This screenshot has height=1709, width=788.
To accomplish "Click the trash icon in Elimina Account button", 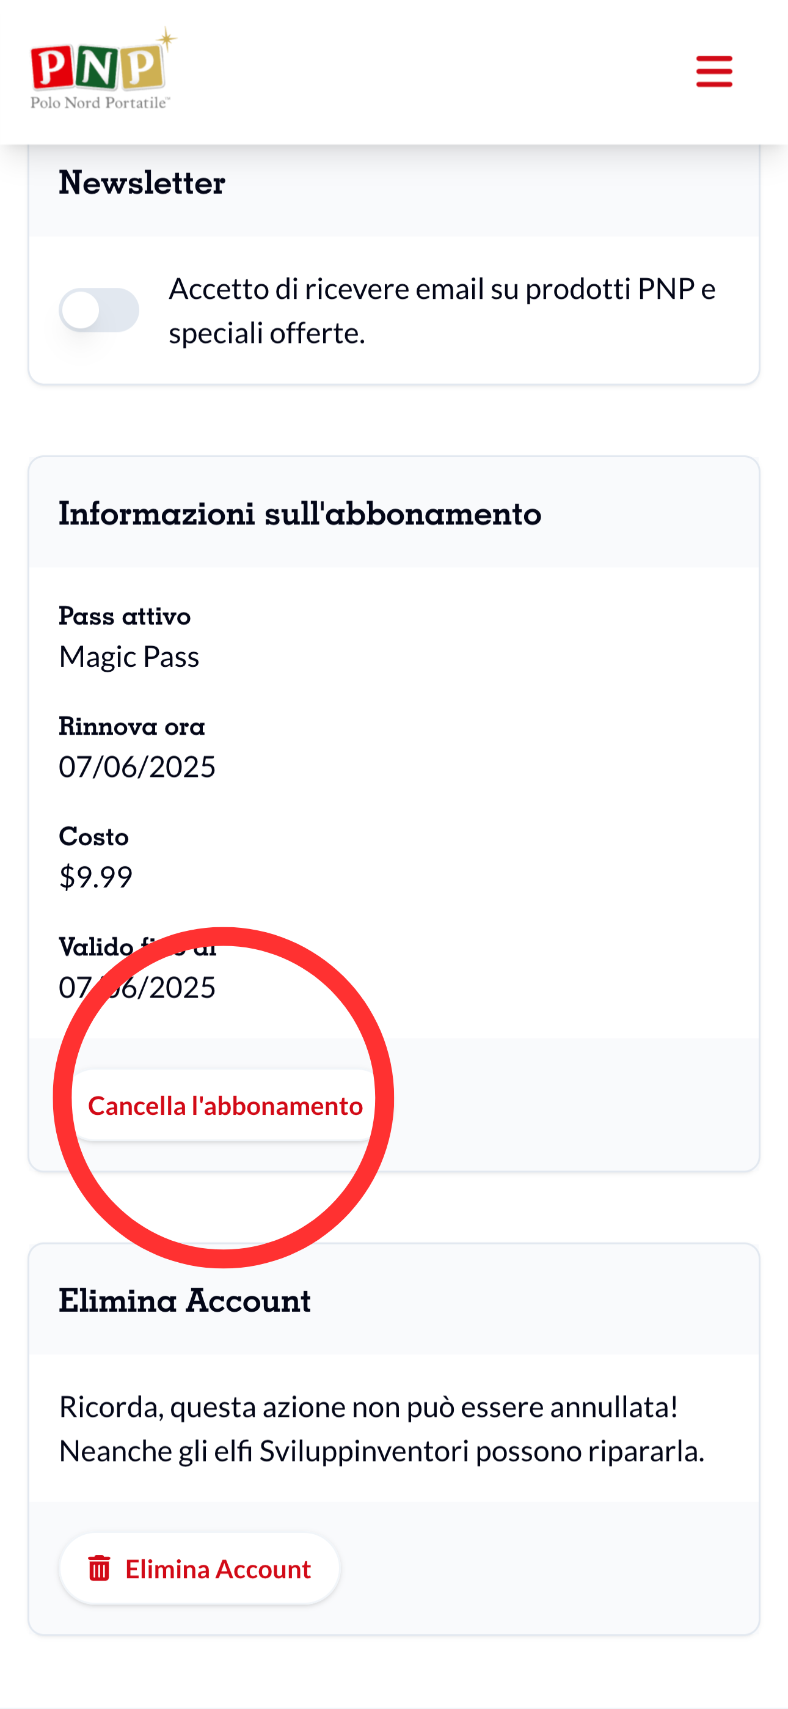I will click(100, 1568).
